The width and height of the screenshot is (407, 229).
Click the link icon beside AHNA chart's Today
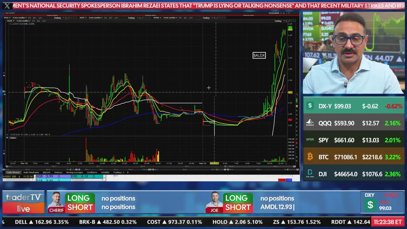click(217, 18)
